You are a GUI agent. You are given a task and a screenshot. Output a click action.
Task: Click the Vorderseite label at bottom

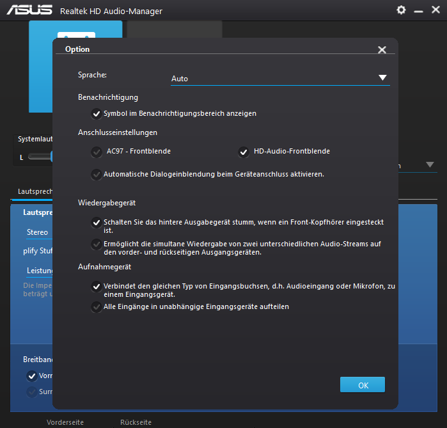[65, 422]
